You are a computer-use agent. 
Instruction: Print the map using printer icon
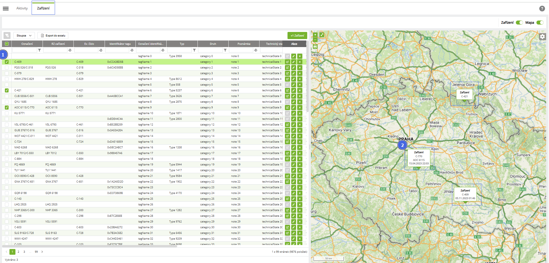coord(315,46)
